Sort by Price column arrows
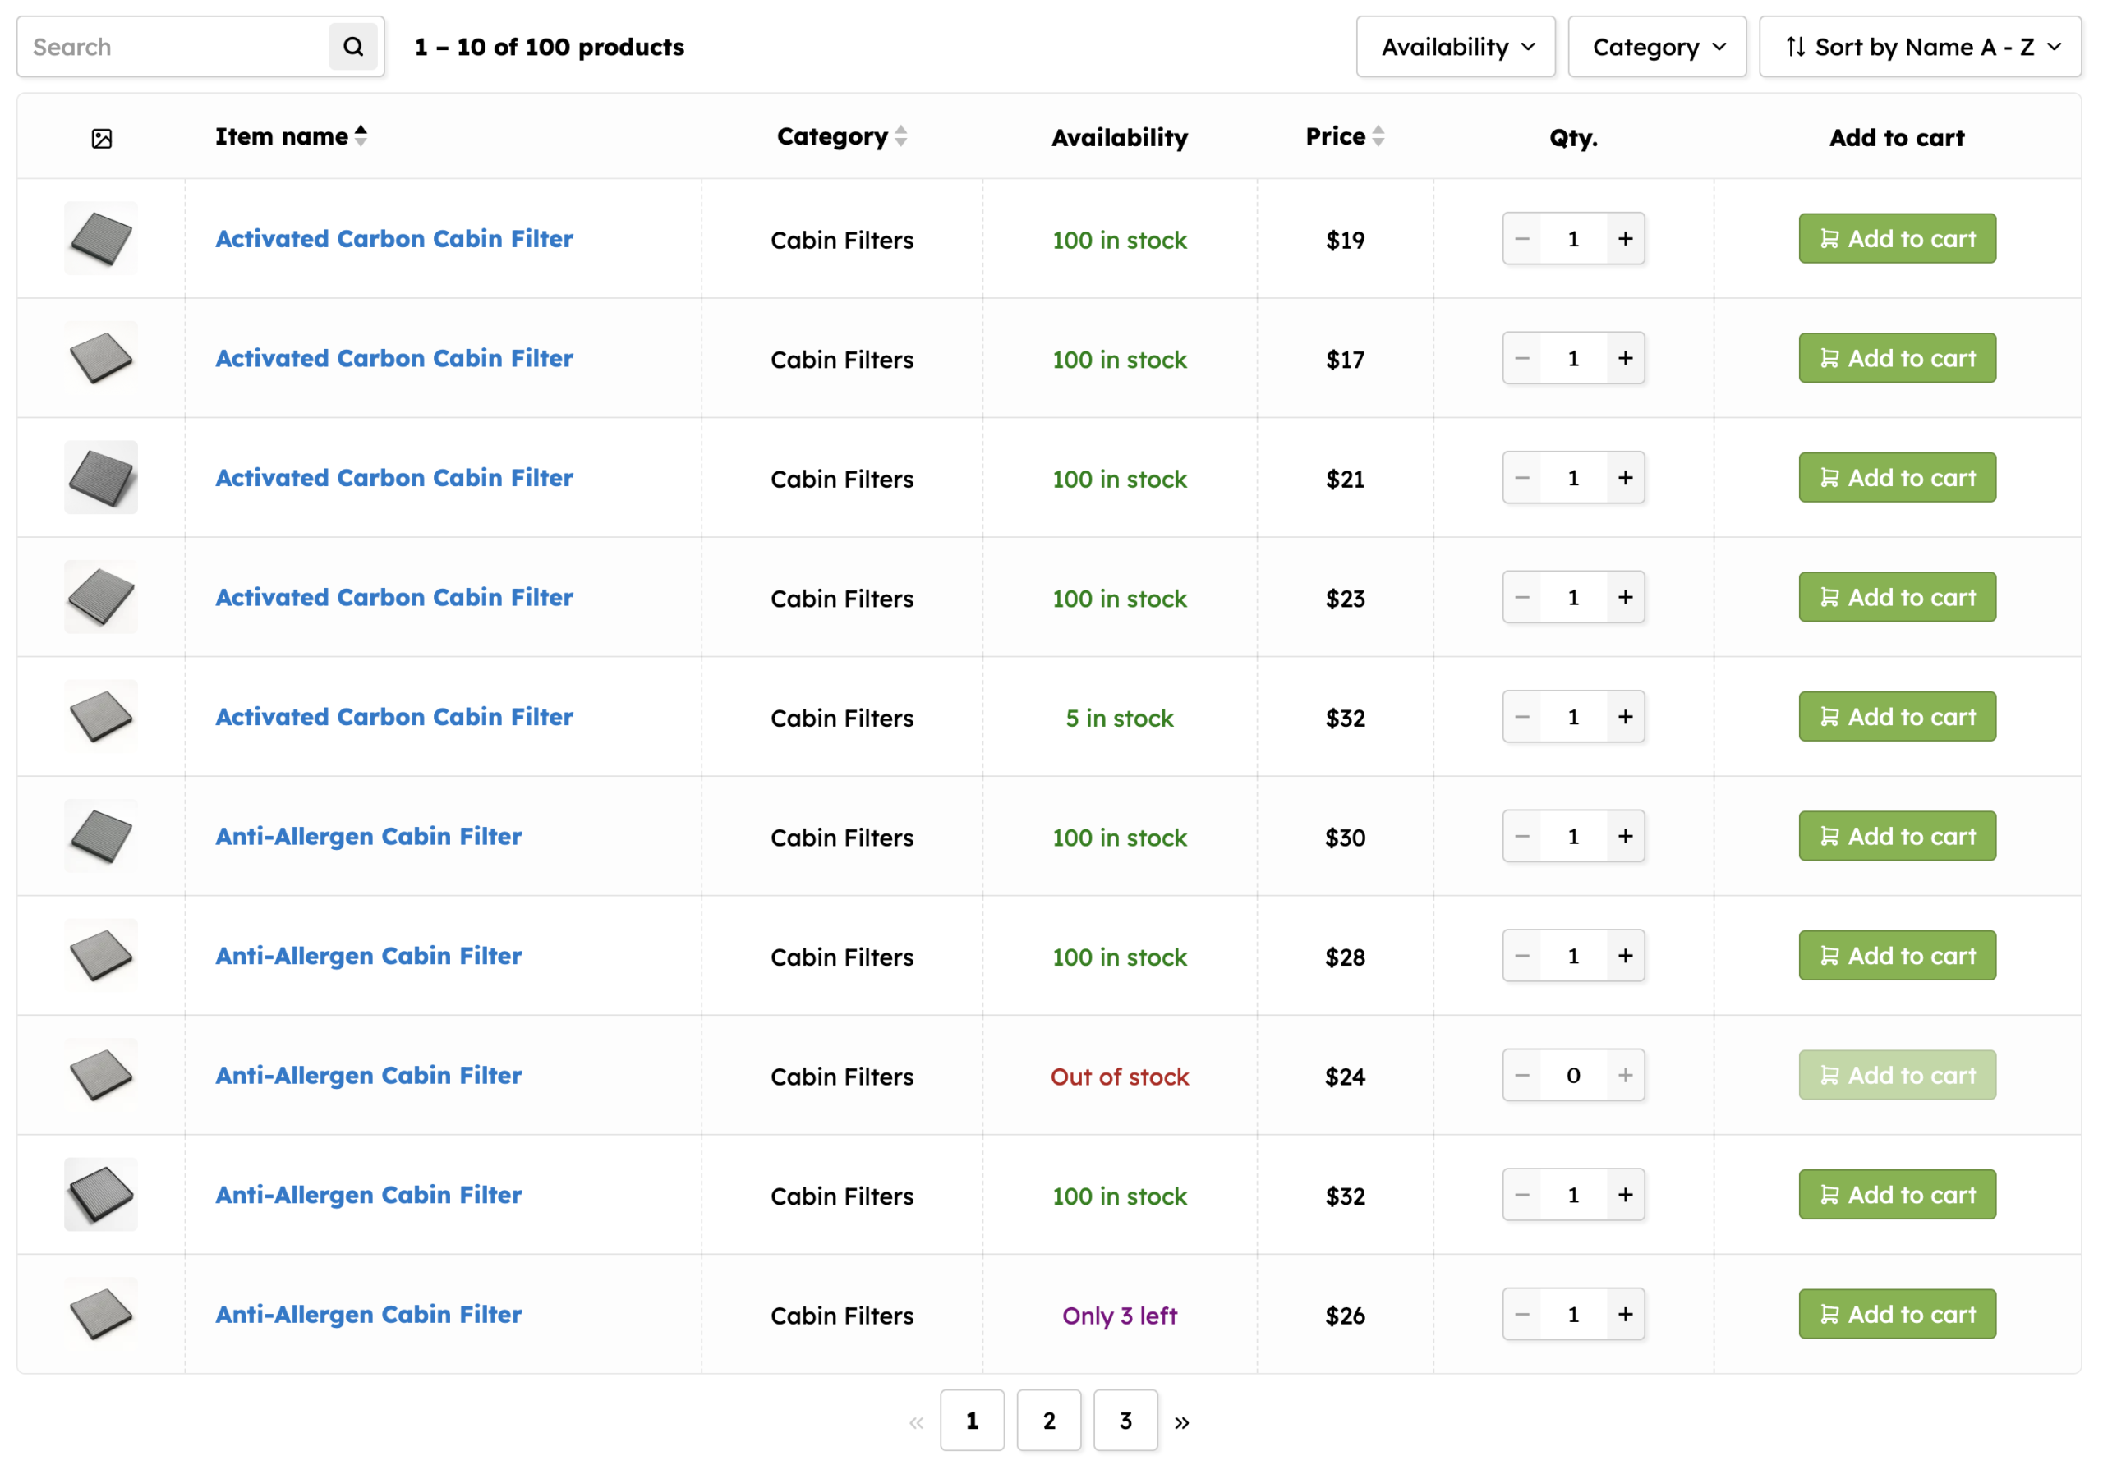The height and width of the screenshot is (1474, 2103). 1378,136
